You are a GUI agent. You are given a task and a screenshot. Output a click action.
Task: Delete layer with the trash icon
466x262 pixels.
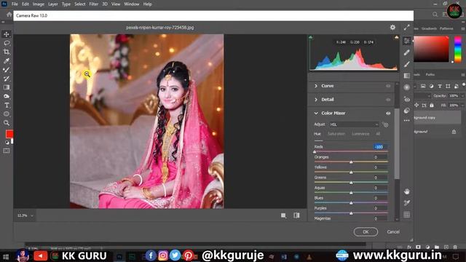(x=455, y=247)
